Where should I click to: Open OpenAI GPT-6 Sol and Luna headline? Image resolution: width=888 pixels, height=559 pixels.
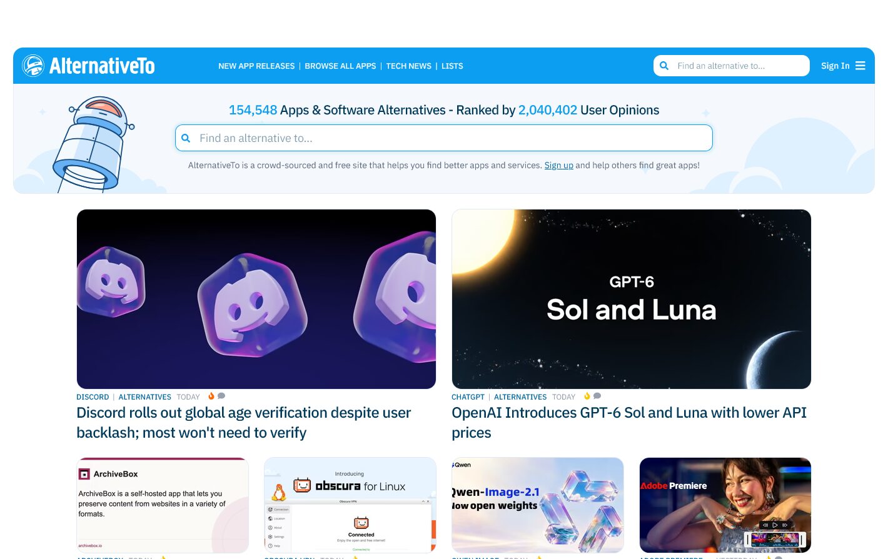[629, 423]
